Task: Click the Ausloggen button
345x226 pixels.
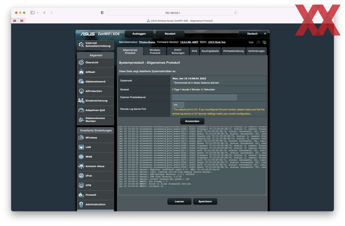Action: pyautogui.click(x=139, y=34)
